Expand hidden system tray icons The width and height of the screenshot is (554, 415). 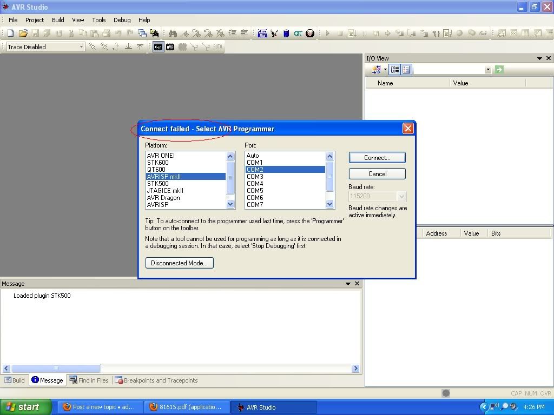tap(483, 407)
